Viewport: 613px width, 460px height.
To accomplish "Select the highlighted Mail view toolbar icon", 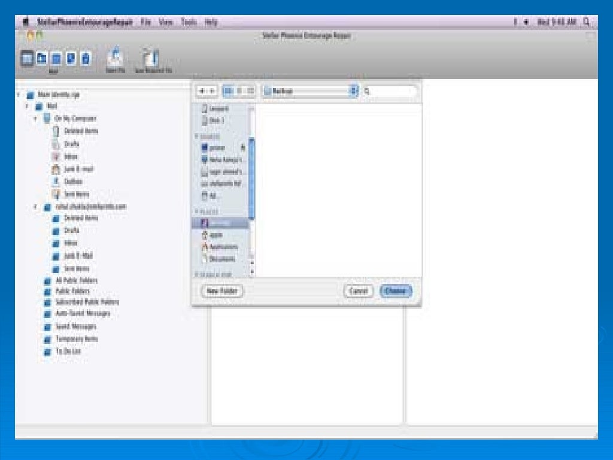I will pyautogui.click(x=27, y=59).
